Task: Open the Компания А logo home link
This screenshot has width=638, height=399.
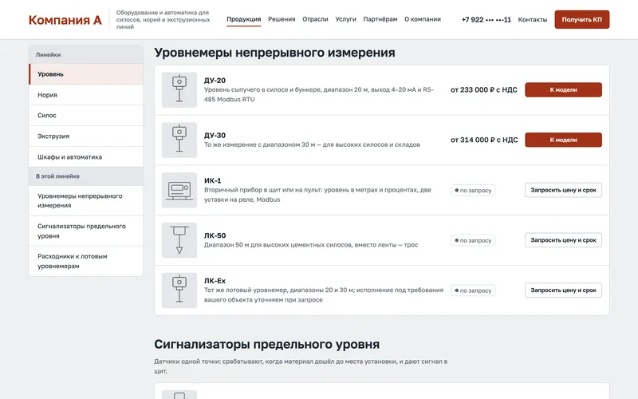Action: pyautogui.click(x=65, y=19)
